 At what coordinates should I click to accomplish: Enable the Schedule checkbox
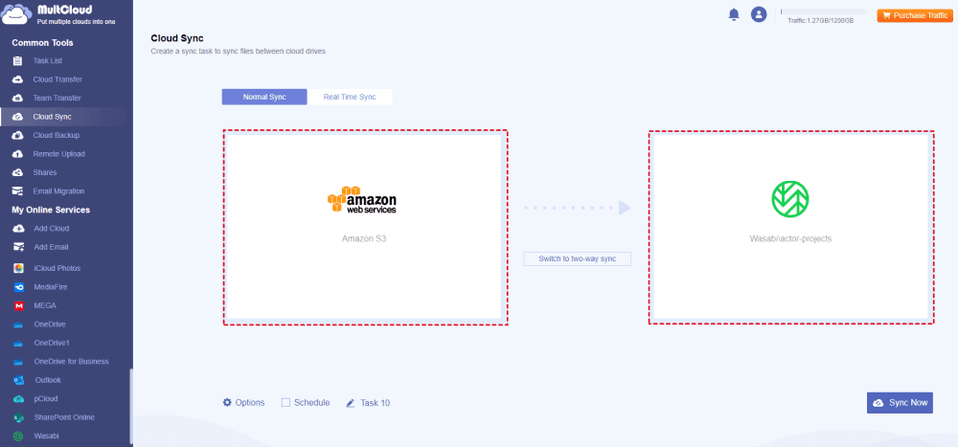(285, 402)
